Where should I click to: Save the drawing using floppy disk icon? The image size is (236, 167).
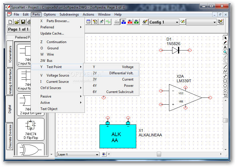click(23, 22)
